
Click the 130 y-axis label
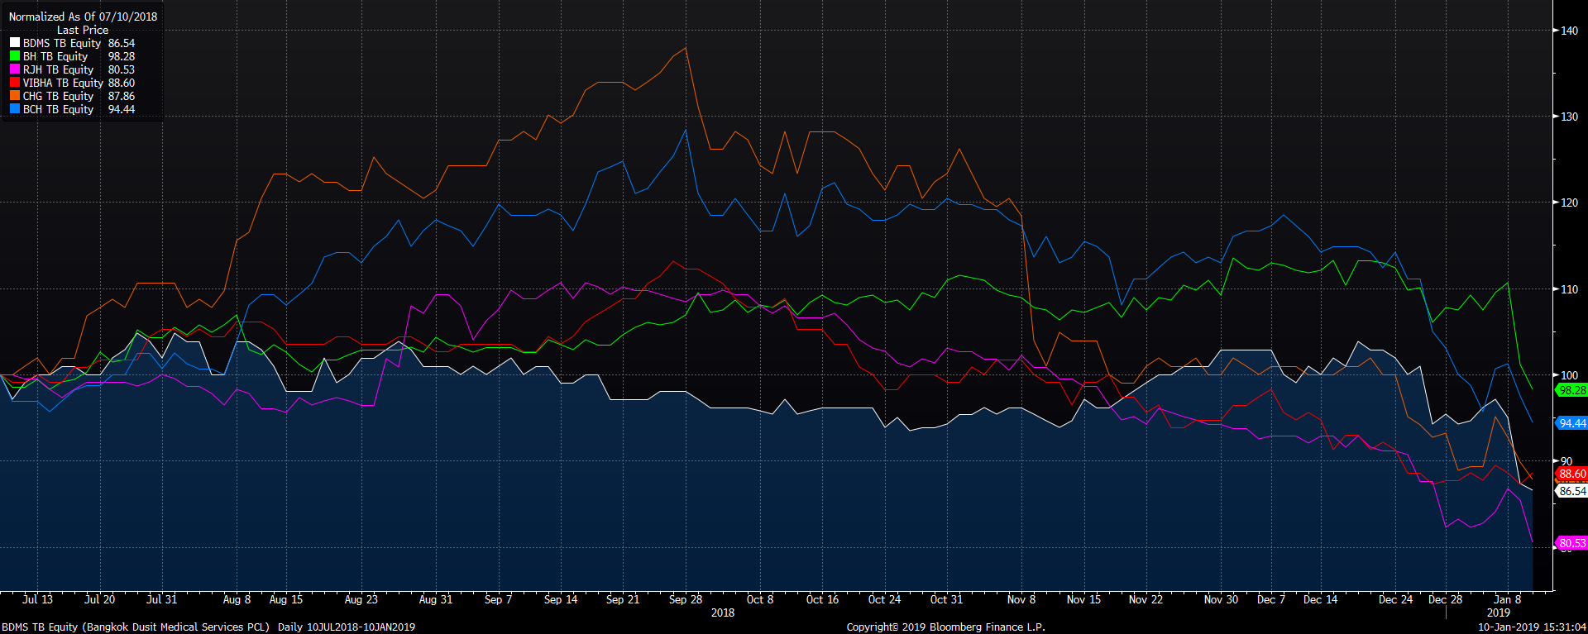pos(1569,117)
